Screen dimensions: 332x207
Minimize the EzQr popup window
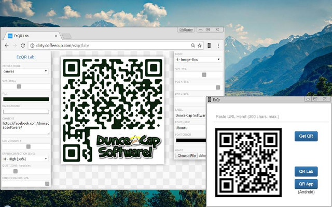[308, 99]
